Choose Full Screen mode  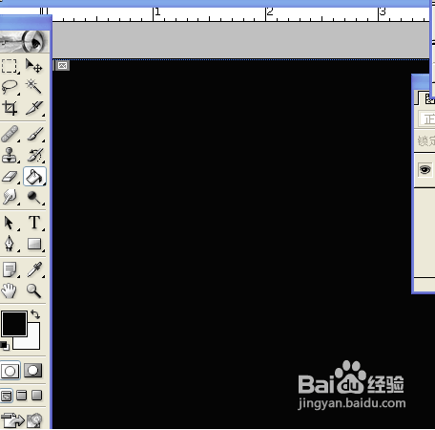point(37,396)
